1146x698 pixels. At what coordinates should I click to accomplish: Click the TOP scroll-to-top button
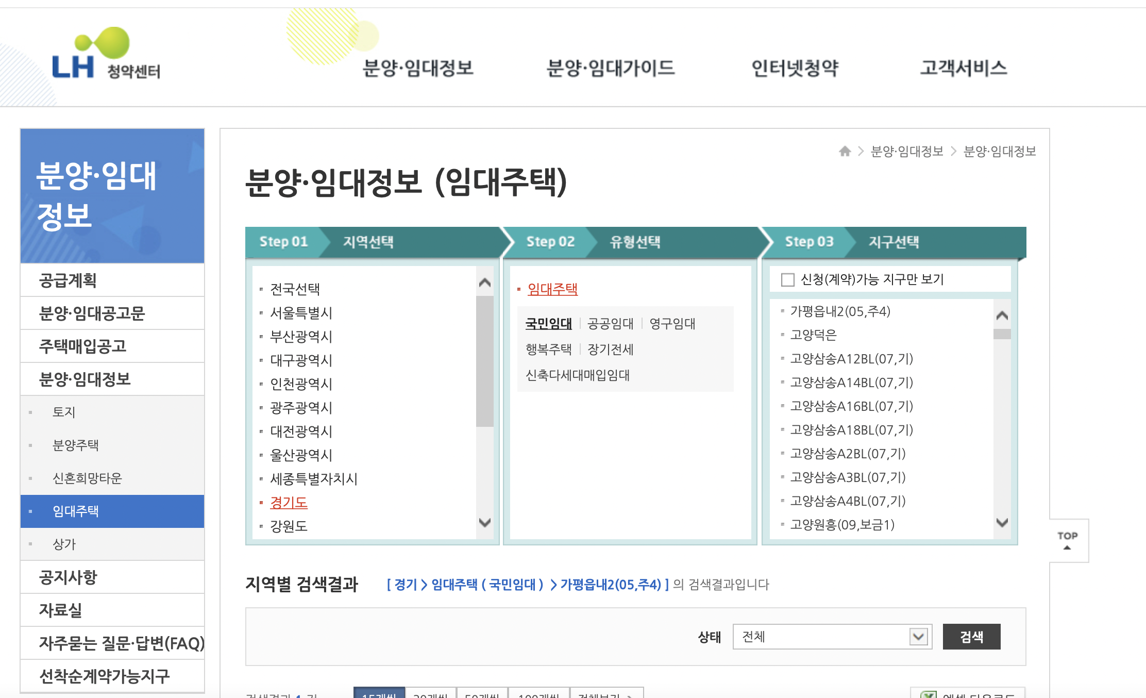click(x=1068, y=540)
